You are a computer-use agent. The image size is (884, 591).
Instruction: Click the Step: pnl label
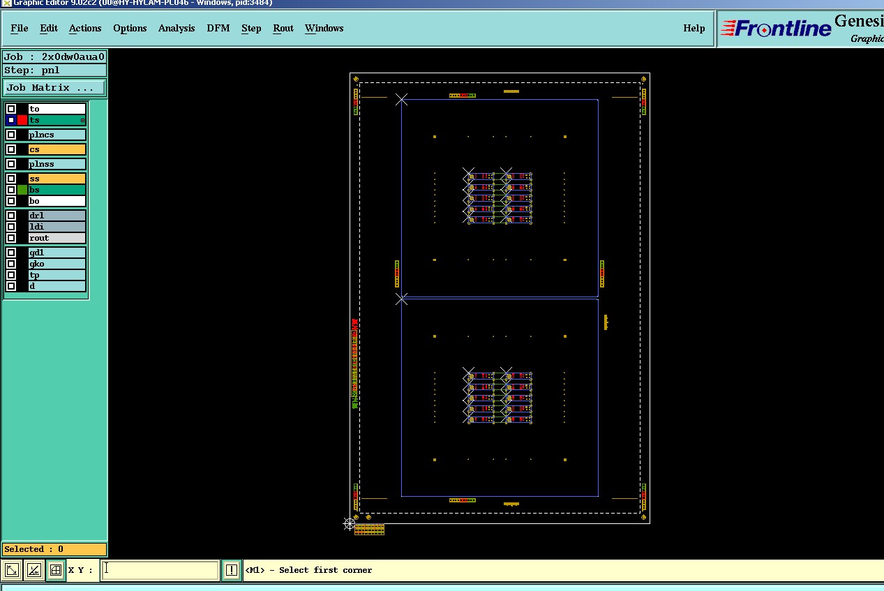54,70
